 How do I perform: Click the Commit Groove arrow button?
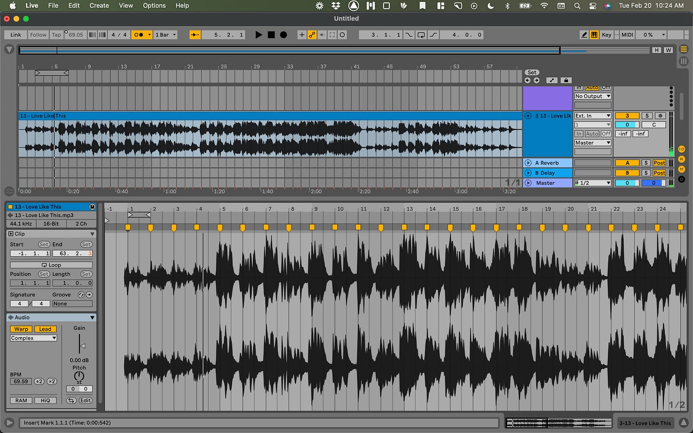point(89,295)
